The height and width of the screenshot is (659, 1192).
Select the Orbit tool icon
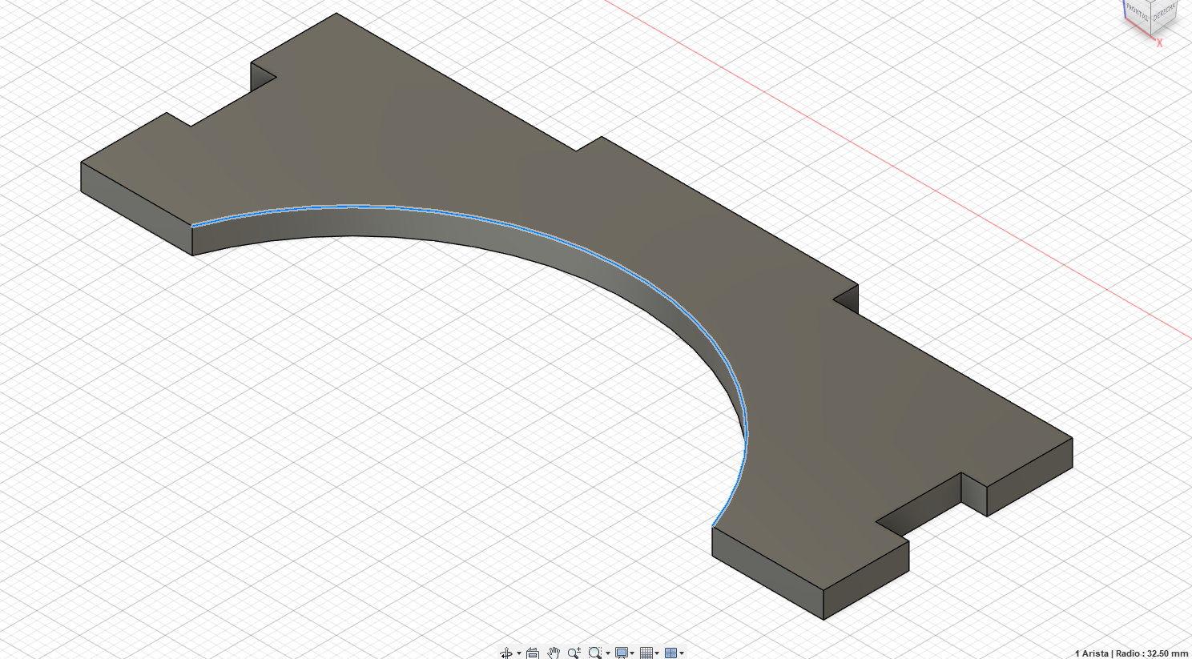pyautogui.click(x=505, y=653)
